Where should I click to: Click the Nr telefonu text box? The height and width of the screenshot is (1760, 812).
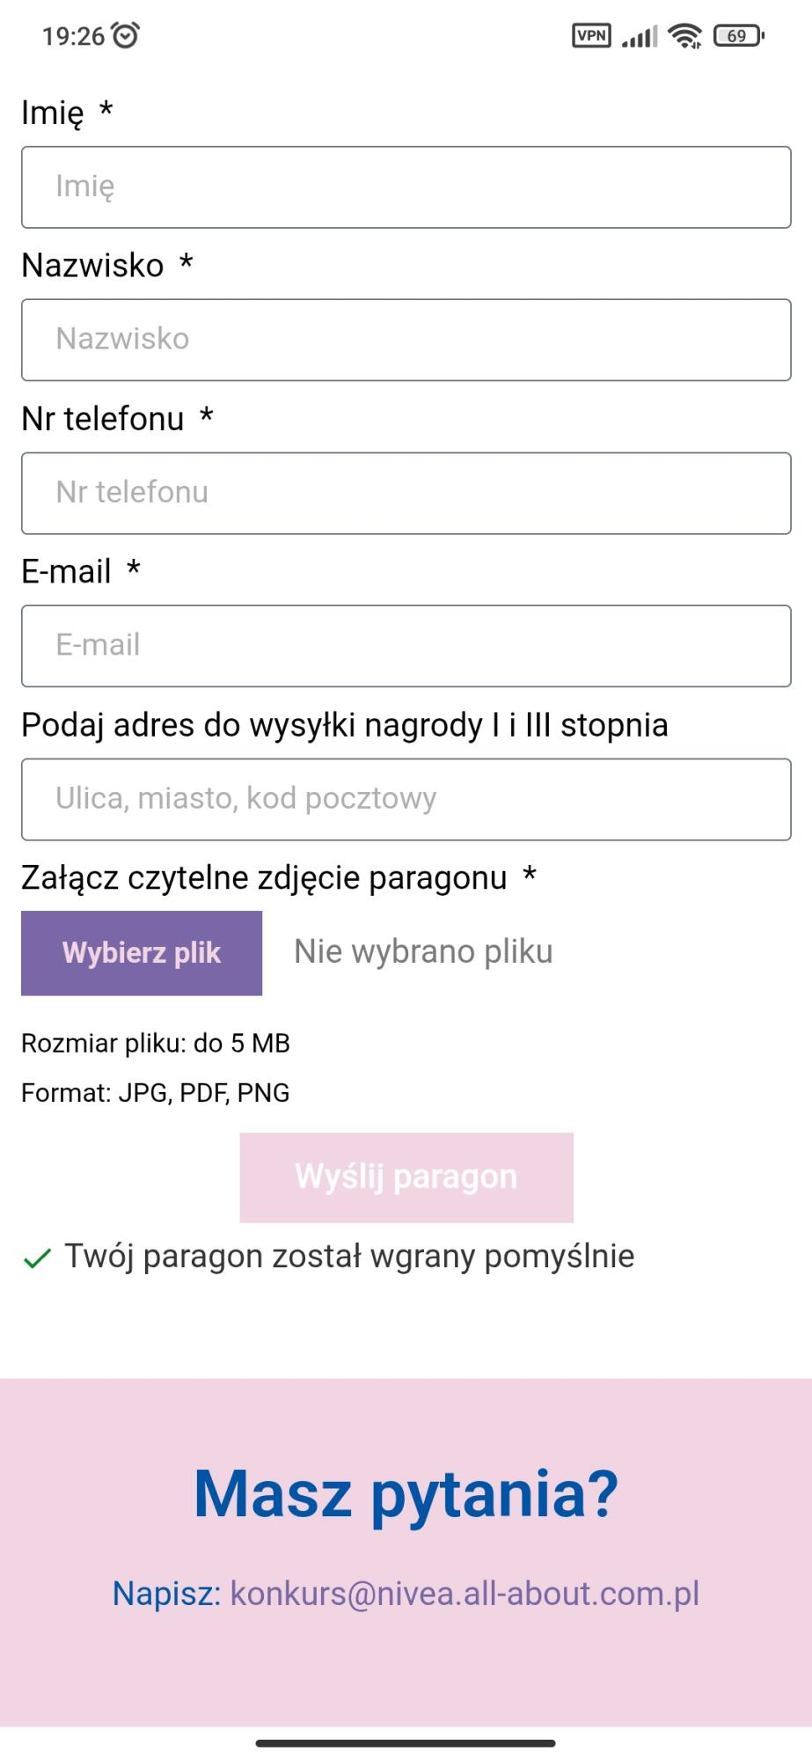click(406, 493)
